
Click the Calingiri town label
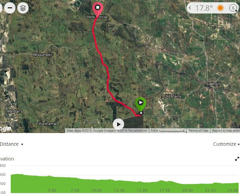[x=213, y=84]
